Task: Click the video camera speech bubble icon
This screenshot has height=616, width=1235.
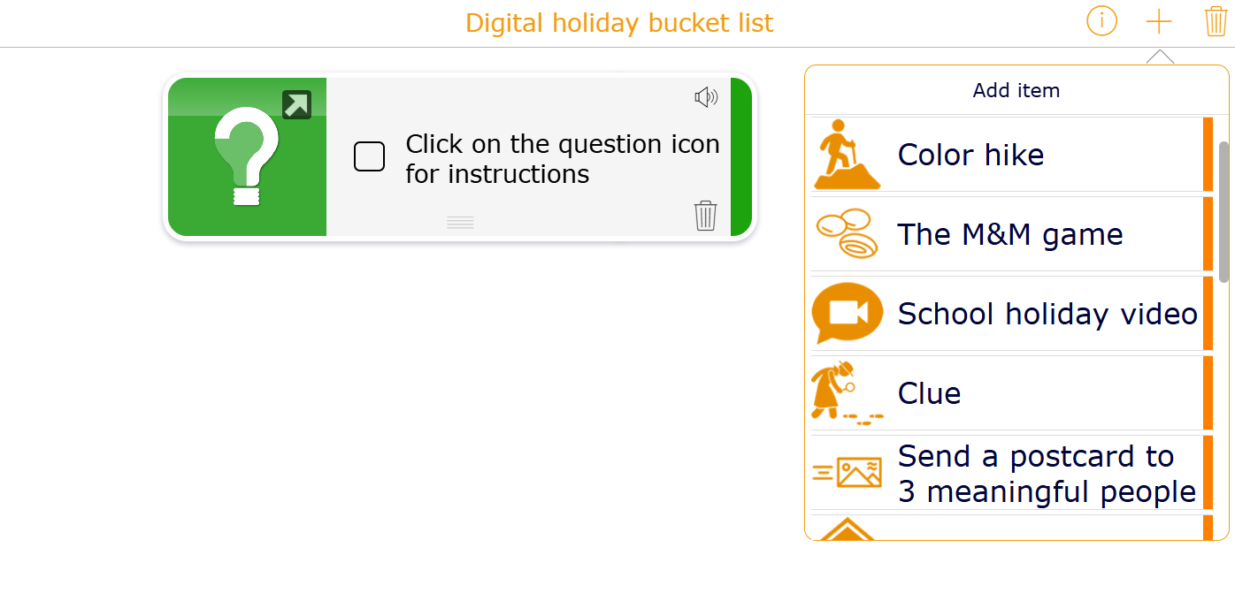Action: pos(847,313)
